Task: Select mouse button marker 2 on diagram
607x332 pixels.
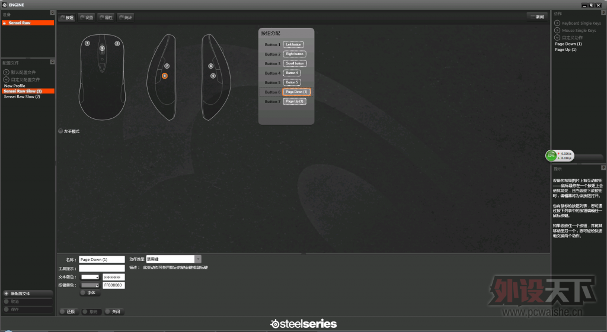Action: (x=117, y=44)
